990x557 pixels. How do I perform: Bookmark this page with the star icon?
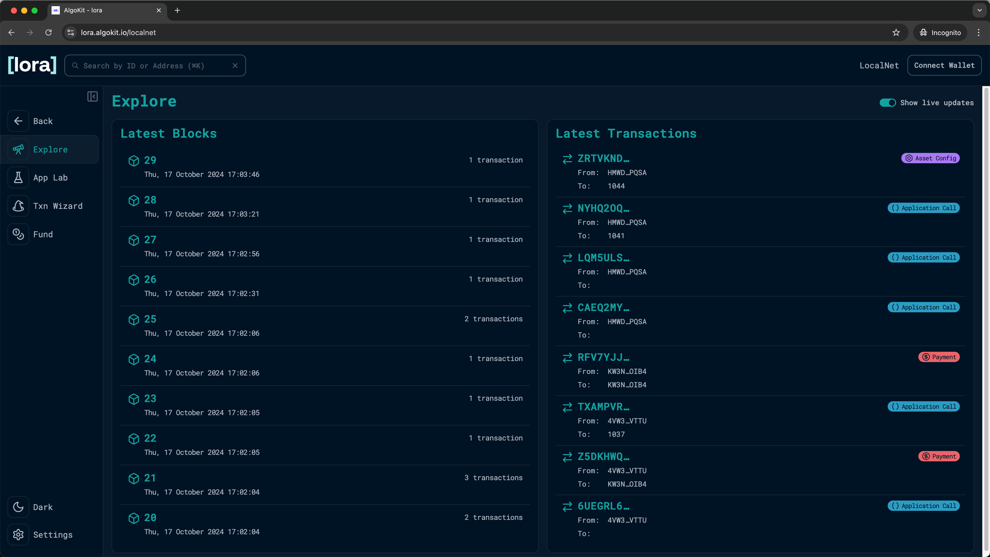(896, 33)
